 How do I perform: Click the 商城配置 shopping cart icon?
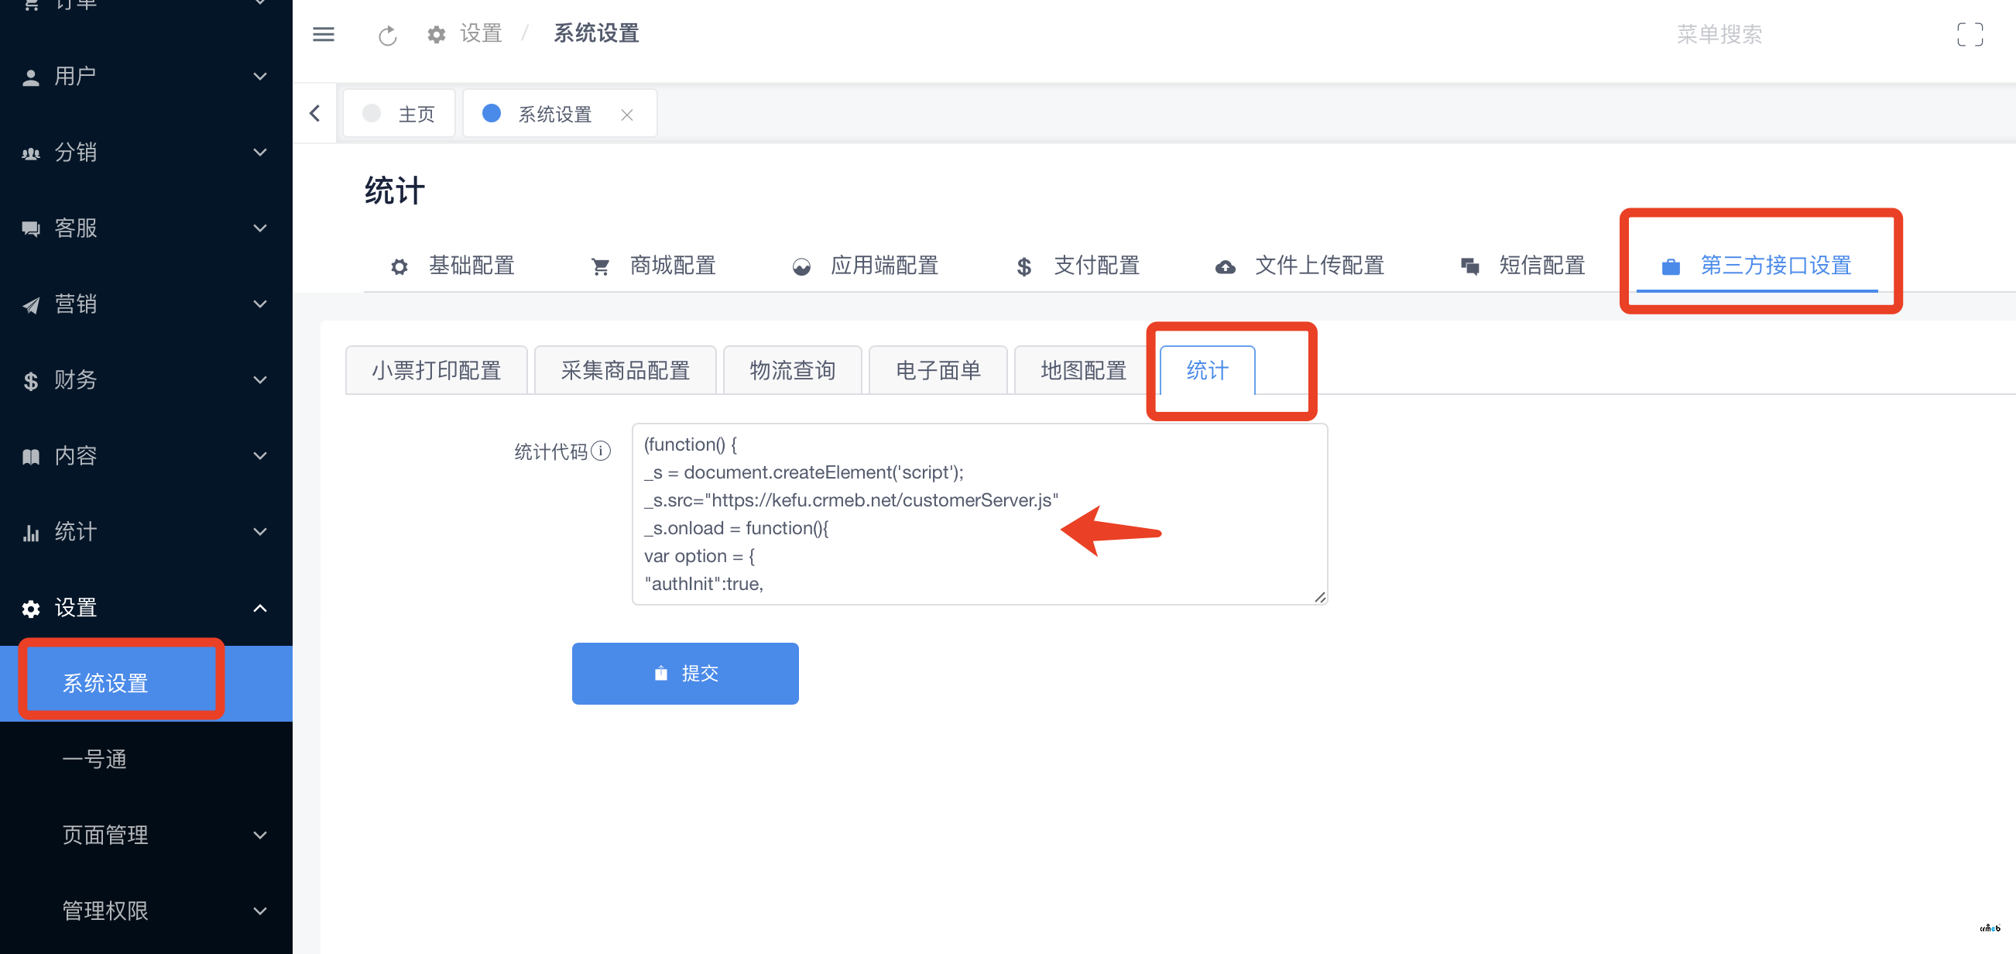coord(600,266)
